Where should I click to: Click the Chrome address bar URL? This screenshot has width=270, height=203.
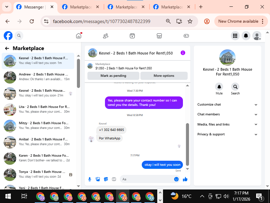[102, 21]
